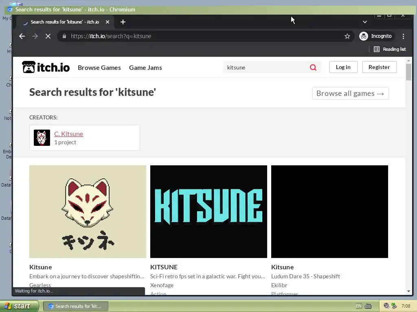Click Browse all games button
The image size is (417, 312).
coord(350,93)
